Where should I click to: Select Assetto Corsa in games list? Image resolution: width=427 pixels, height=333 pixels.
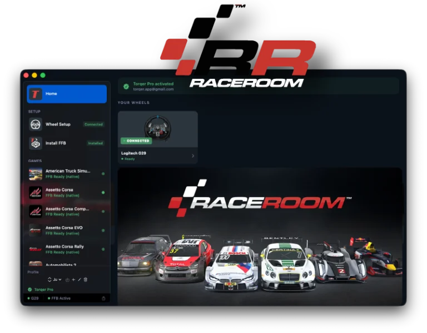click(67, 193)
